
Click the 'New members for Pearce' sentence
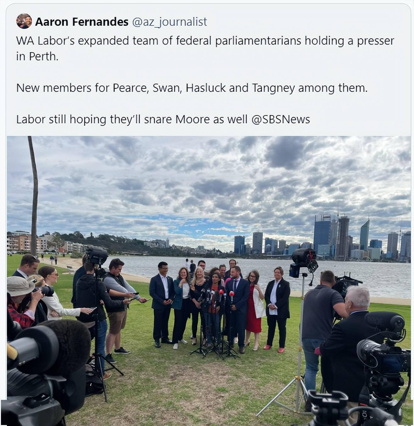coord(192,88)
